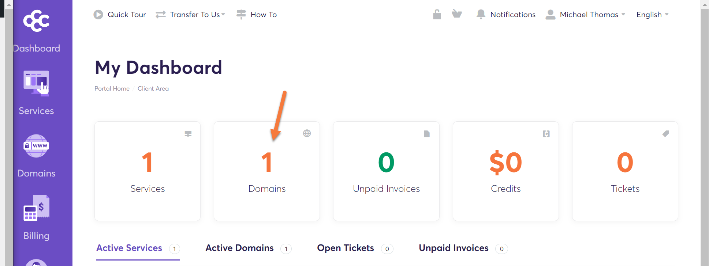Screen dimensions: 709x266
Task: Click the unlock padlock icon
Action: (x=437, y=15)
